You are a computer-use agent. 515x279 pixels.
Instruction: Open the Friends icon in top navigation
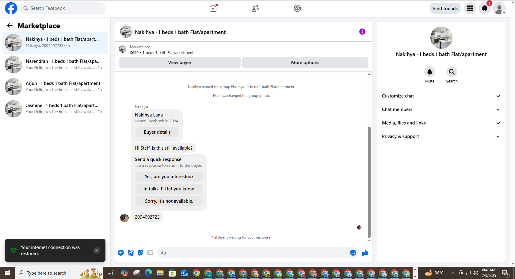255,8
